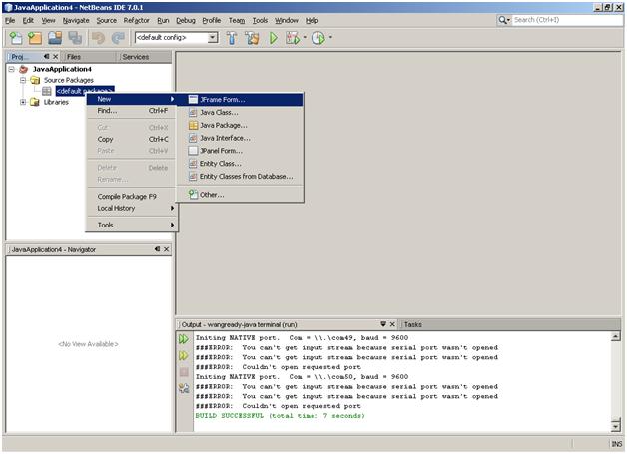Open the Navigate menu

[76, 20]
